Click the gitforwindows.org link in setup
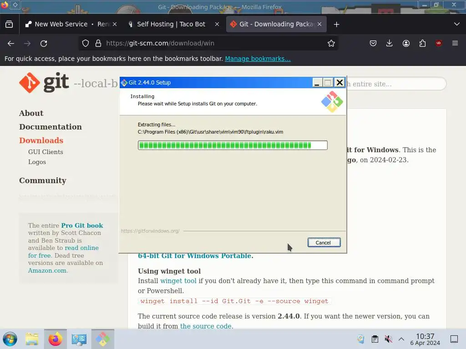This screenshot has width=466, height=349. click(150, 231)
